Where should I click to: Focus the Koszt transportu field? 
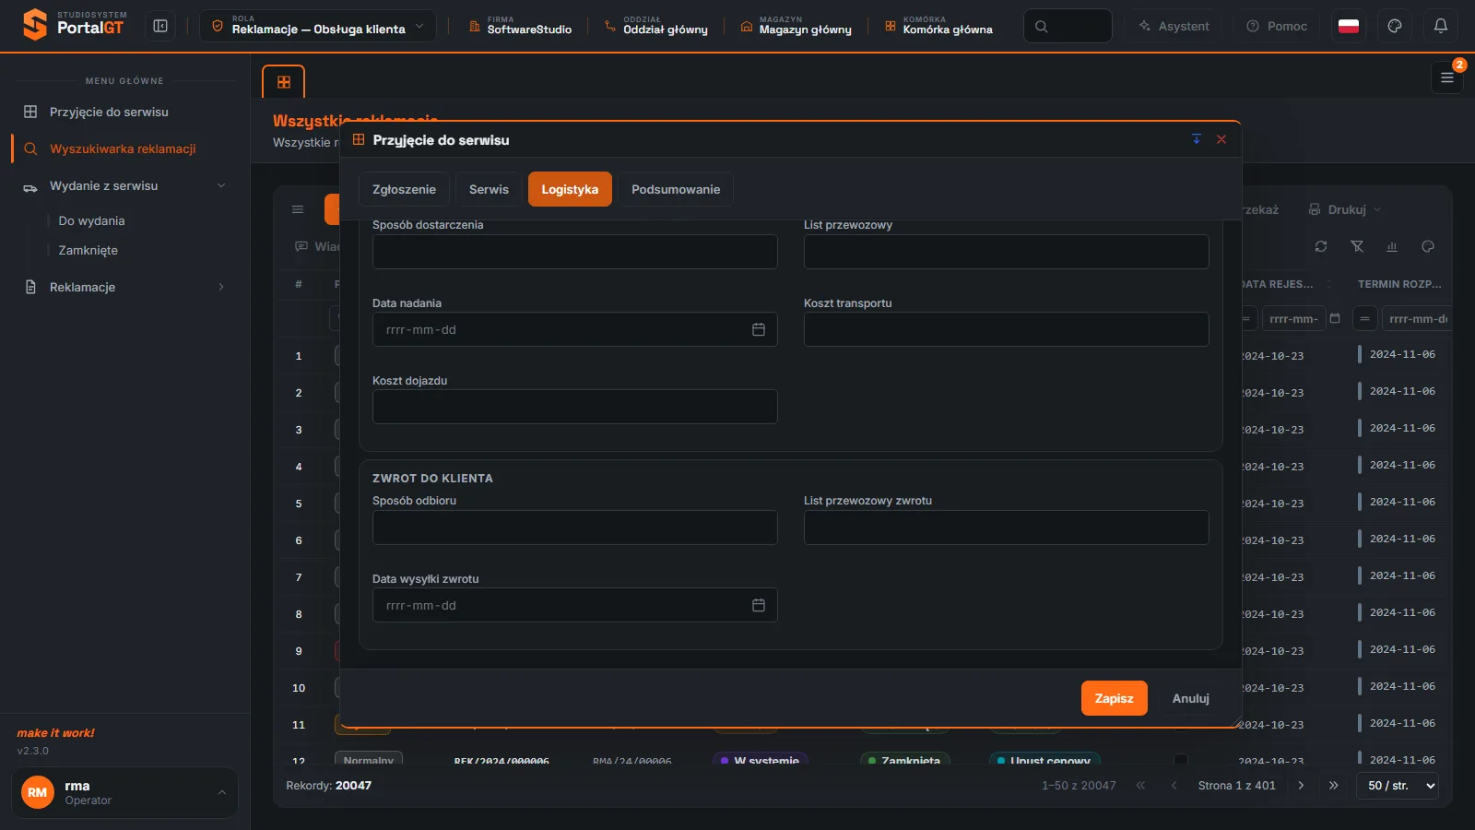(x=1006, y=329)
